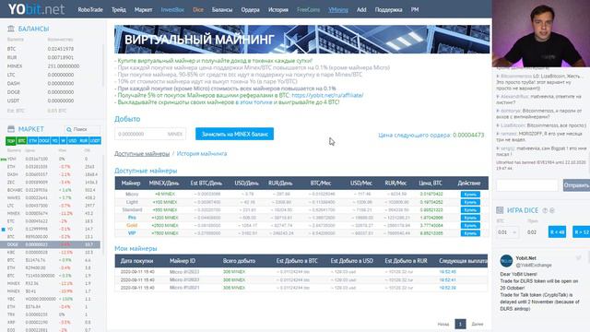Viewport: 590px width, 332px height.
Task: Click the USDT balance row
Action: 53,101
